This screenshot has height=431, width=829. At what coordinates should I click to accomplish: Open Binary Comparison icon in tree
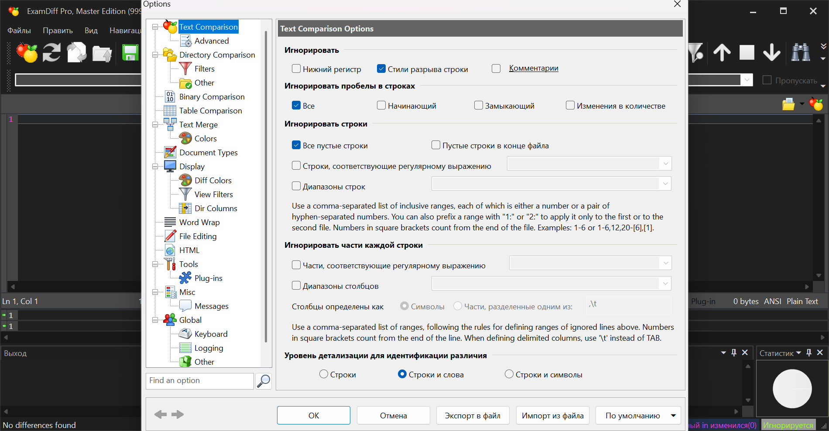(170, 96)
